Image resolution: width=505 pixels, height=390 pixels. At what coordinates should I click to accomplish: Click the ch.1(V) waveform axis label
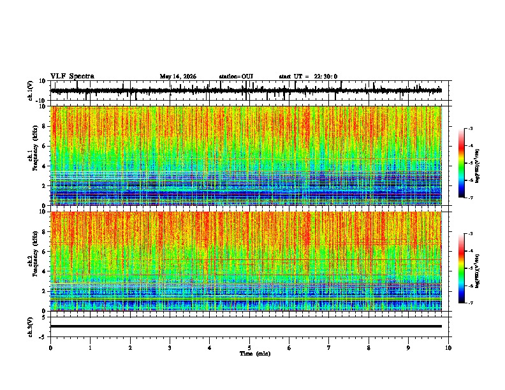(31, 90)
